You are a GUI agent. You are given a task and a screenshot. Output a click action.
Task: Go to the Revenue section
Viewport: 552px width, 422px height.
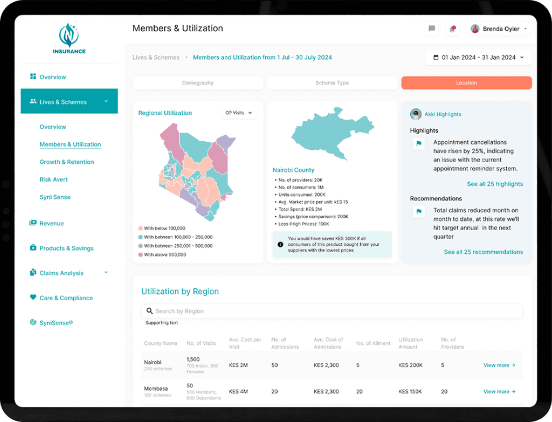tap(51, 223)
